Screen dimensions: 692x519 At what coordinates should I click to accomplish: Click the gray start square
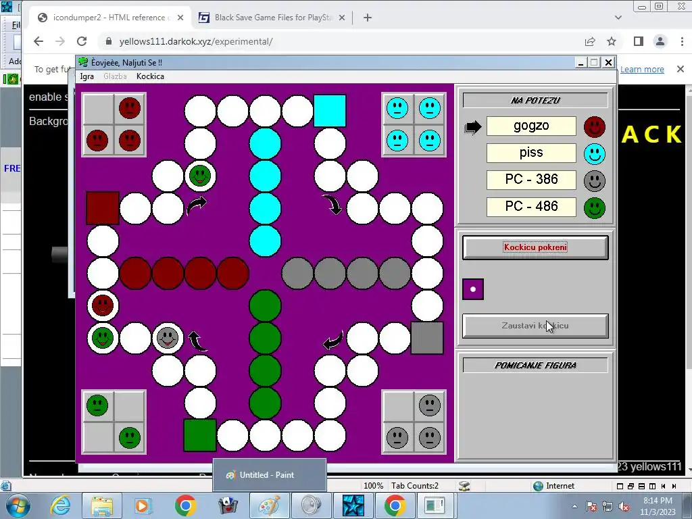(427, 338)
